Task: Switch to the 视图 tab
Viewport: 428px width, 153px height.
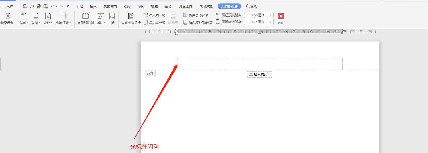Action: pyautogui.click(x=154, y=6)
